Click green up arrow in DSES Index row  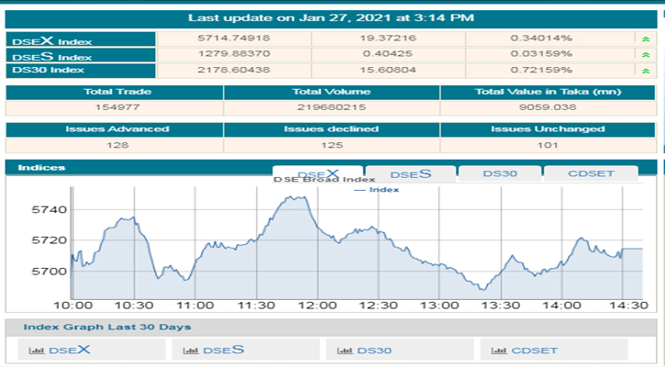point(648,54)
